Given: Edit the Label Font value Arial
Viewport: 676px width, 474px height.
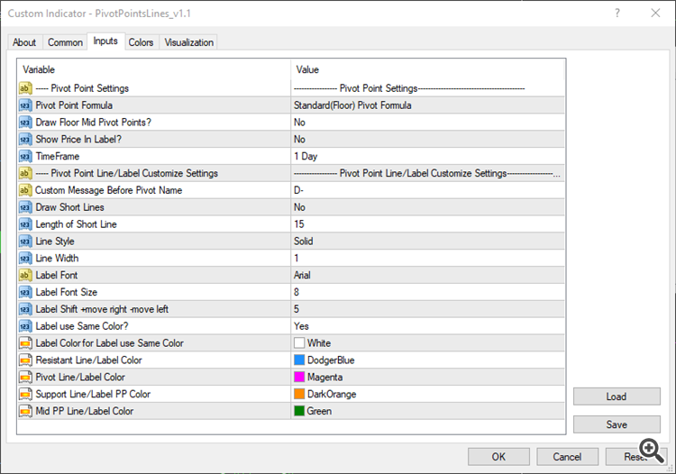Looking at the screenshot, I should point(427,276).
